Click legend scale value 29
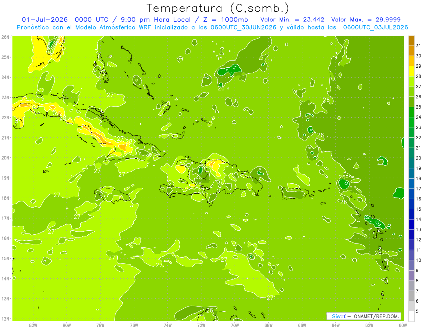The image size is (428, 330). 419,66
